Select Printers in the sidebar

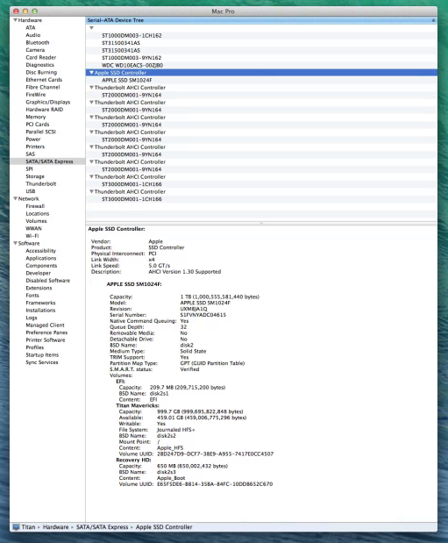click(x=35, y=146)
